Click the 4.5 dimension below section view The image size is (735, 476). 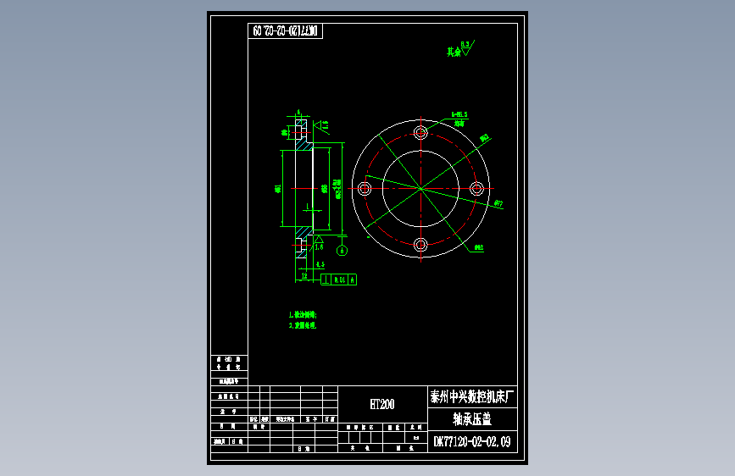click(320, 265)
